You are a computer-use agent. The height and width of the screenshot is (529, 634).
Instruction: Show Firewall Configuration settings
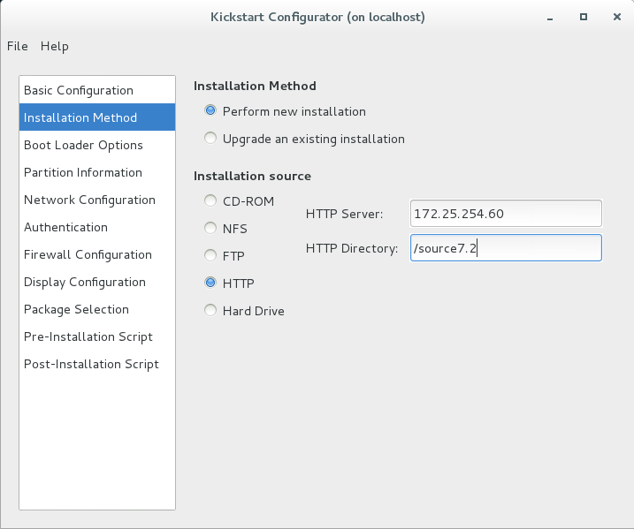(x=97, y=254)
